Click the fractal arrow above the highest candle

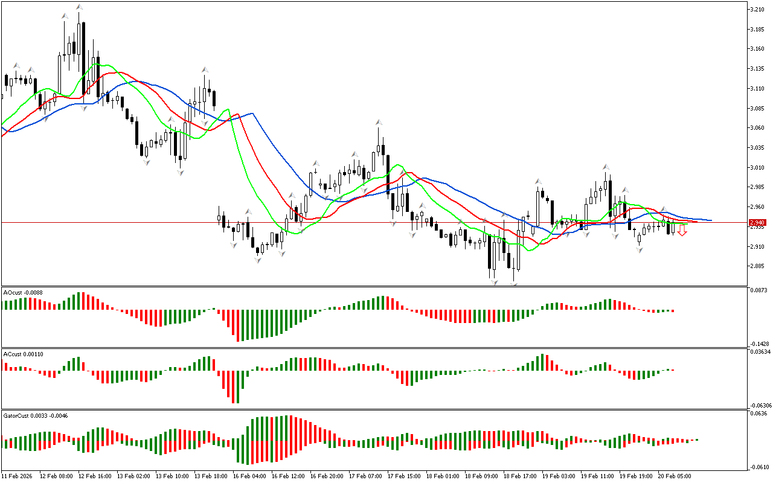pyautogui.click(x=79, y=7)
